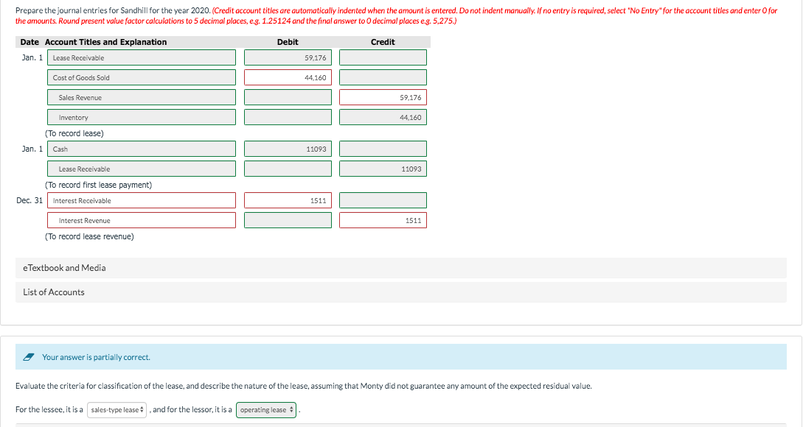
Task: Click the empty credit field in the Lease Receivable debit row
Action: click(383, 57)
